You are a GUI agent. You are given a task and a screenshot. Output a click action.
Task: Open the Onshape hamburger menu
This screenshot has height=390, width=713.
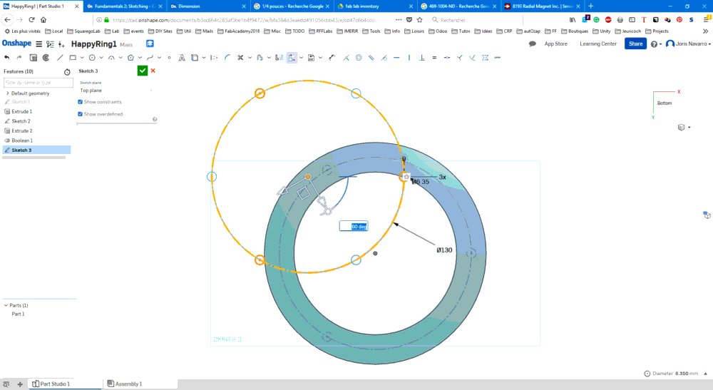click(39, 44)
